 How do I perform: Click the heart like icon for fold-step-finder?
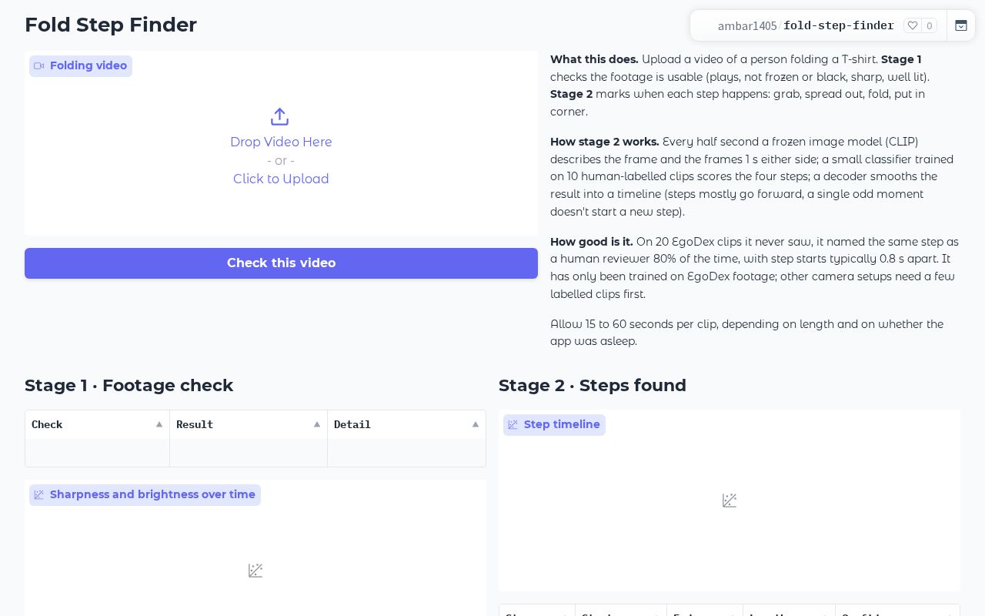(913, 25)
